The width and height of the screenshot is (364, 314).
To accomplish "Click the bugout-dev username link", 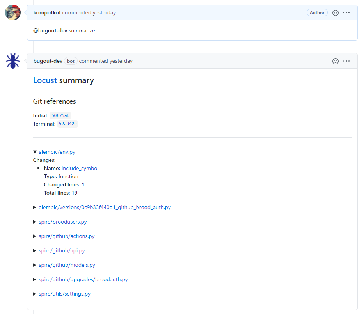I will (48, 61).
